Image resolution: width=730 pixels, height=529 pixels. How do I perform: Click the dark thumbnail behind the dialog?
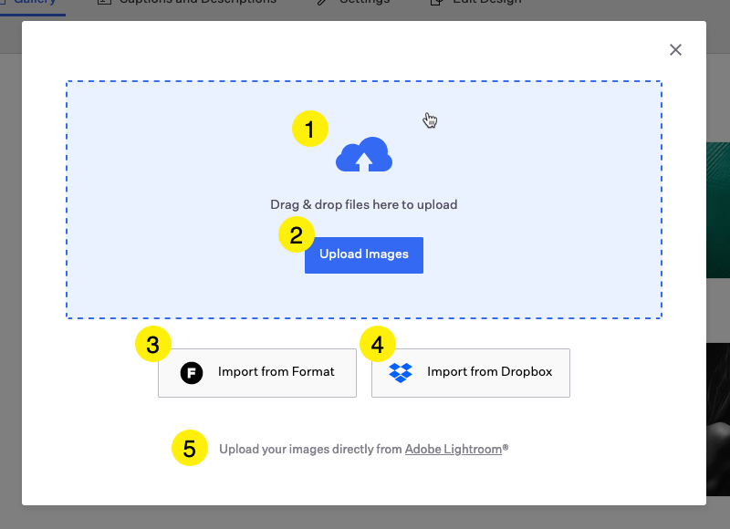(718, 420)
